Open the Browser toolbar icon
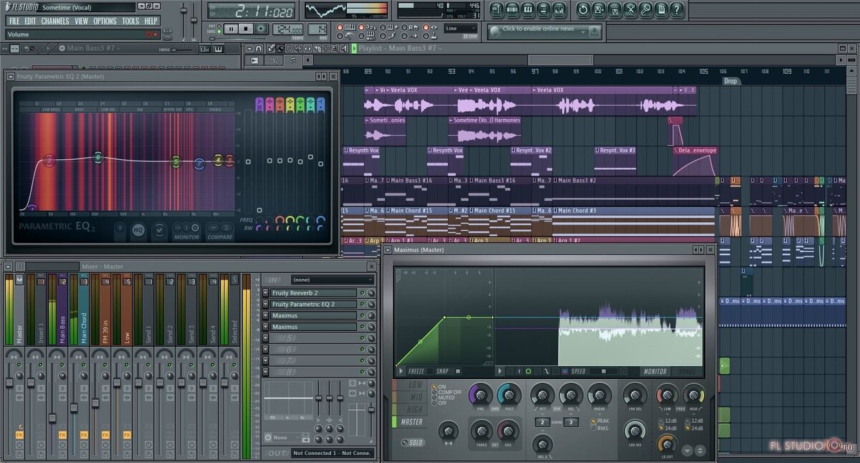Screen dimensions: 860x463 (545, 10)
